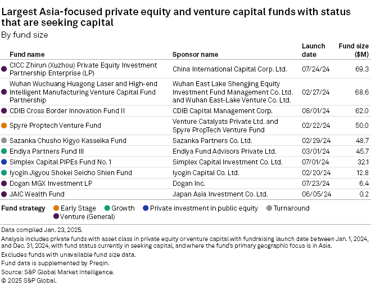This screenshot has height=290, width=371.
Task: Click the gray dot beside Sazanka Chusho fund
Action: pos(4,140)
